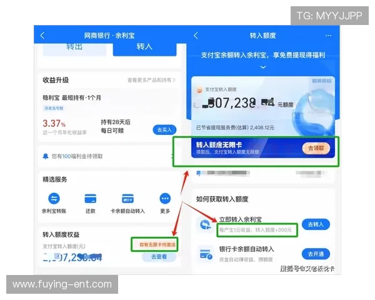Open 额度明细 link on quota card
The height and width of the screenshot is (300, 375).
[322, 81]
